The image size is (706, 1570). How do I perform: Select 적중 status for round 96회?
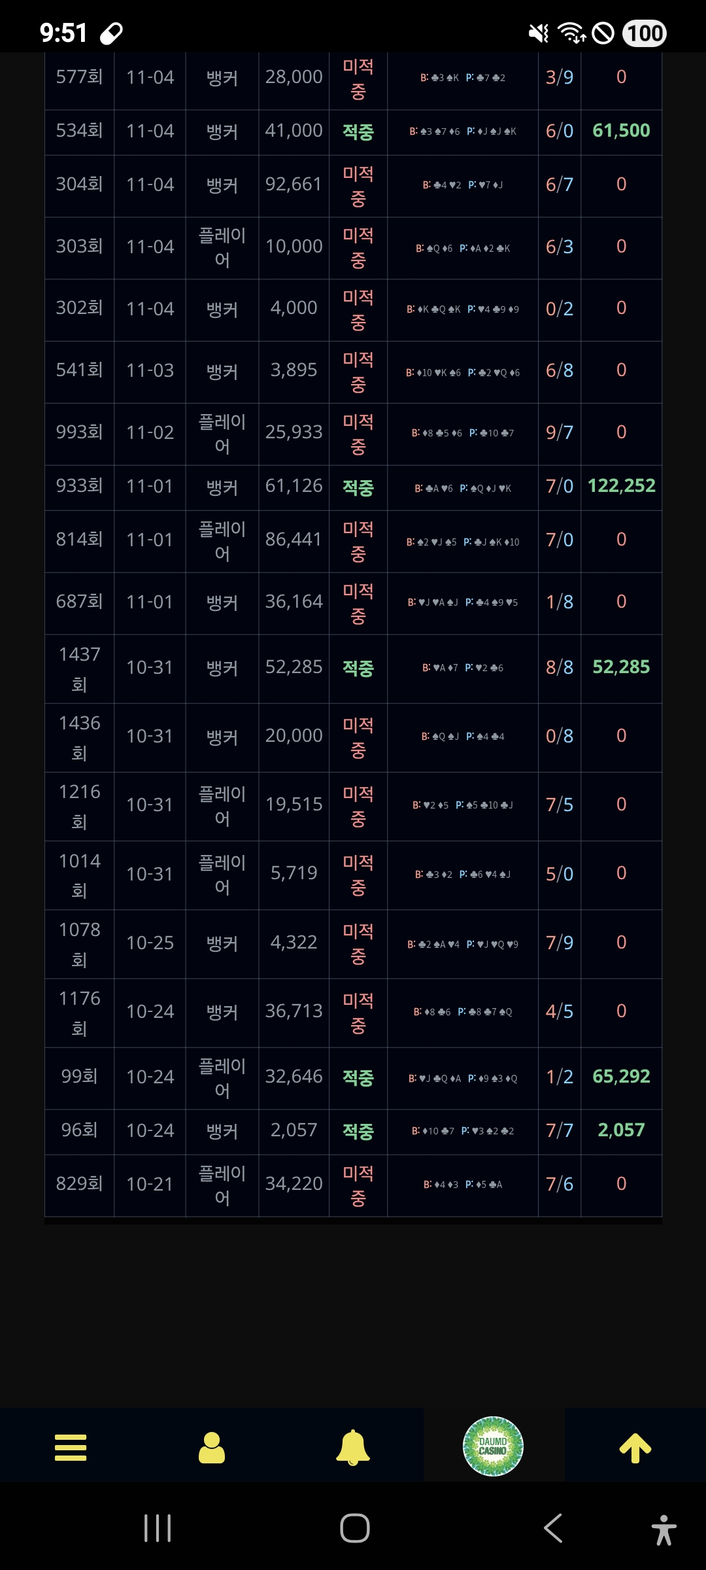pyautogui.click(x=358, y=1131)
